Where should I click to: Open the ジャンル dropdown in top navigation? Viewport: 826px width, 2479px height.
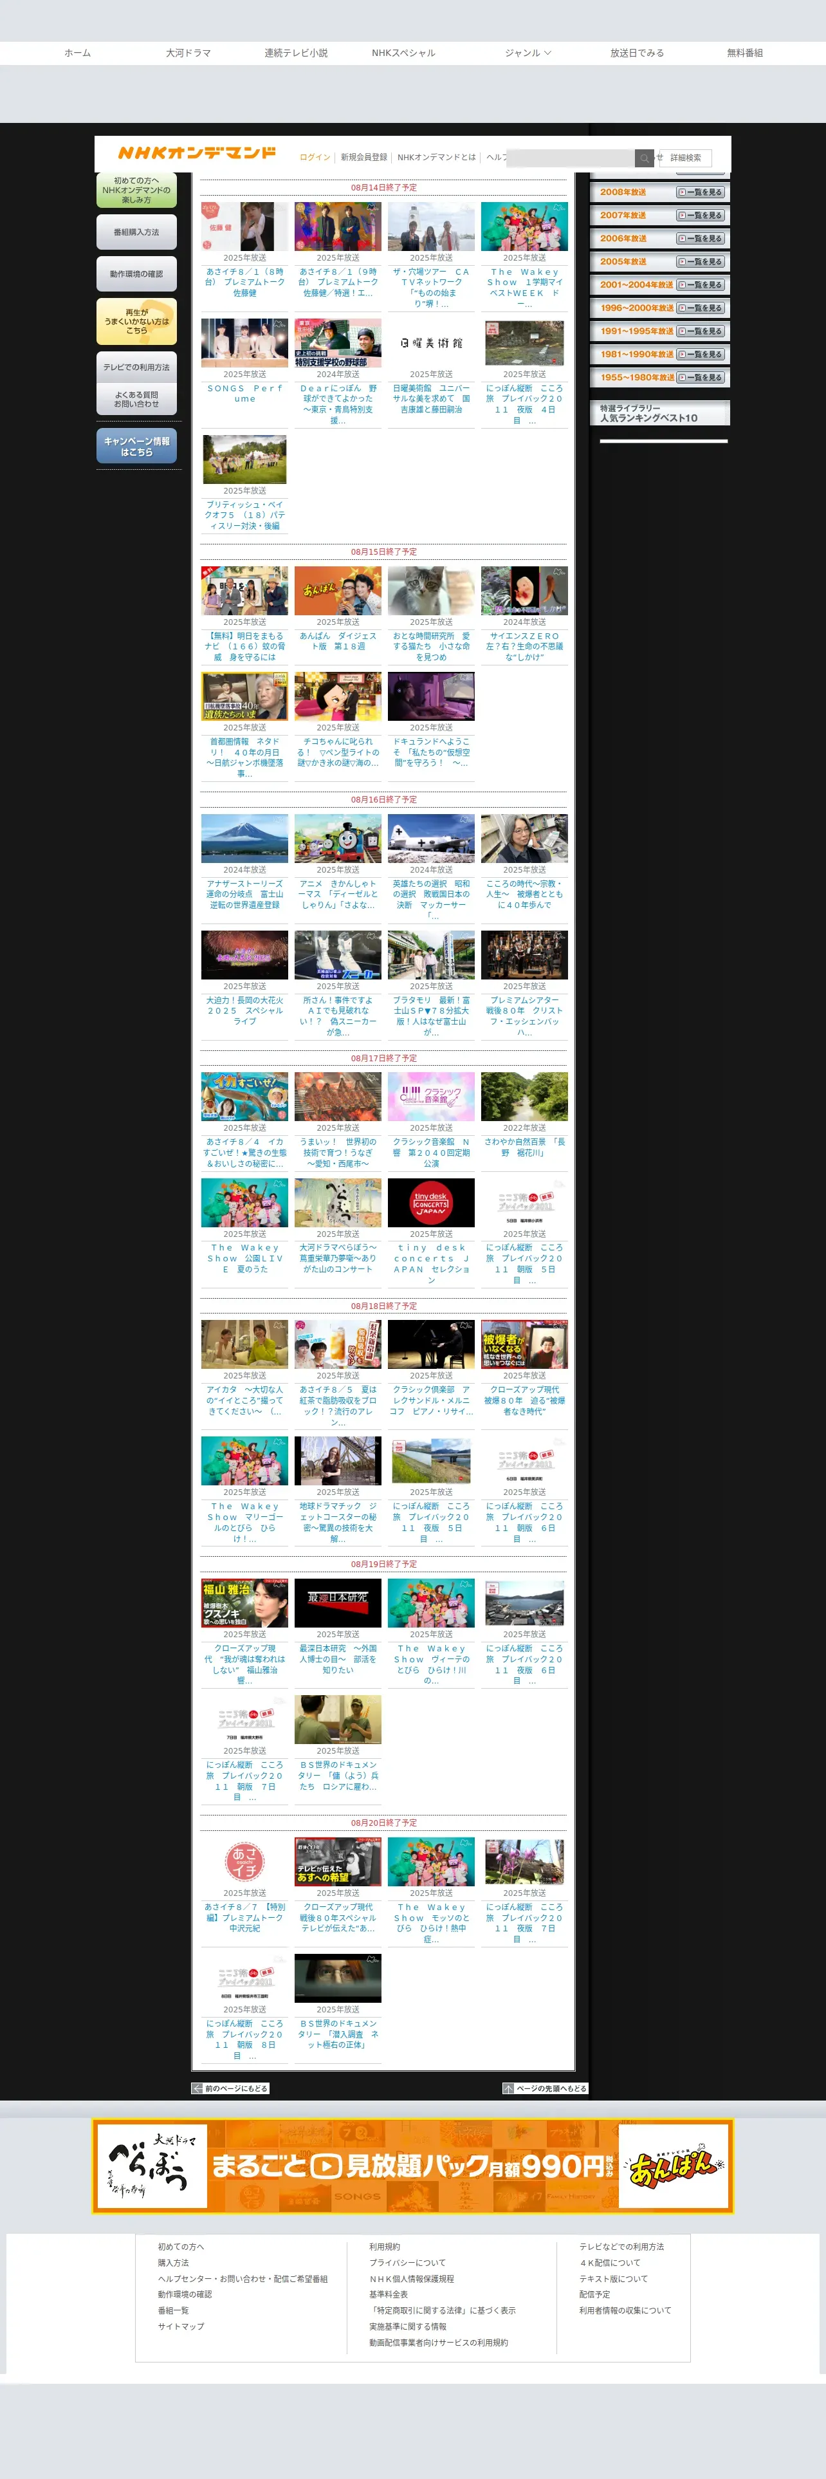click(528, 53)
